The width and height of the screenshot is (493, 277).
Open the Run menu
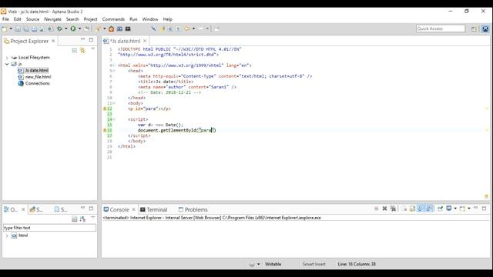[x=133, y=19]
